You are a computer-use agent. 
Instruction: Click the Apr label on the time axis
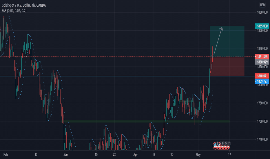point(136,155)
